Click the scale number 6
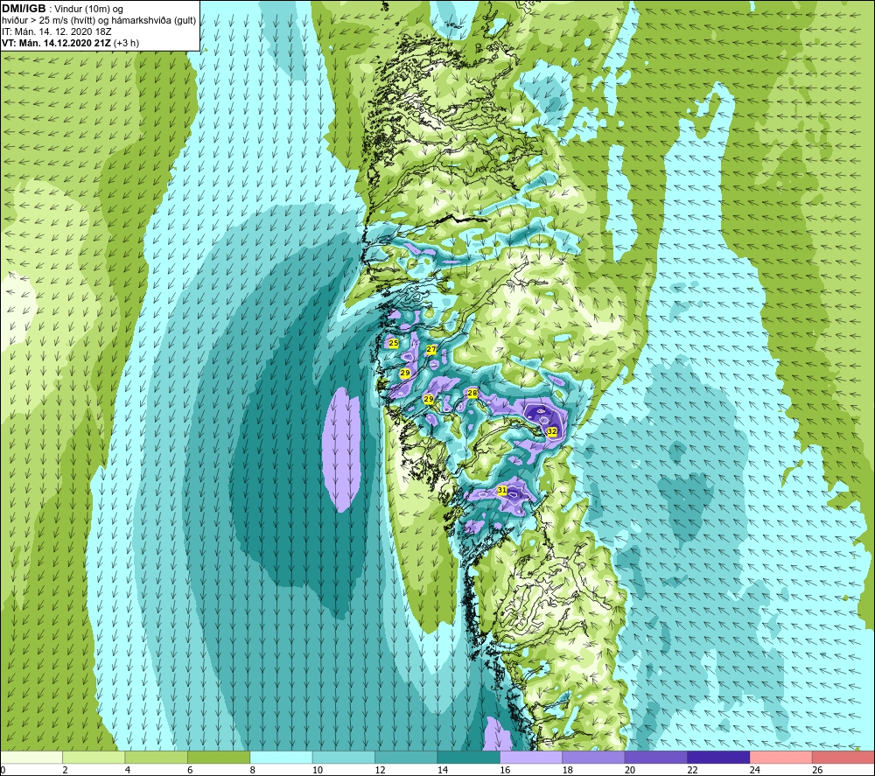This screenshot has width=875, height=776. [x=190, y=770]
